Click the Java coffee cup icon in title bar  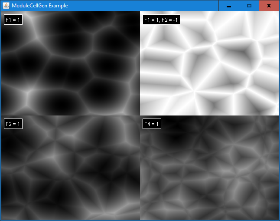point(6,6)
